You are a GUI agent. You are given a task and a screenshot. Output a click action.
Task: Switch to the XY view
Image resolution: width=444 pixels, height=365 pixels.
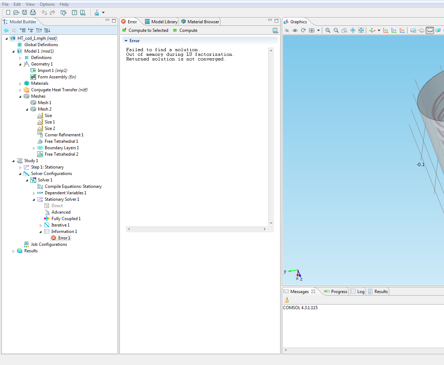click(386, 30)
